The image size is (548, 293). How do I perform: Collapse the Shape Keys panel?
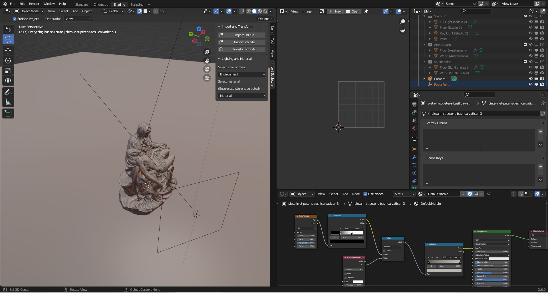[x=424, y=158]
